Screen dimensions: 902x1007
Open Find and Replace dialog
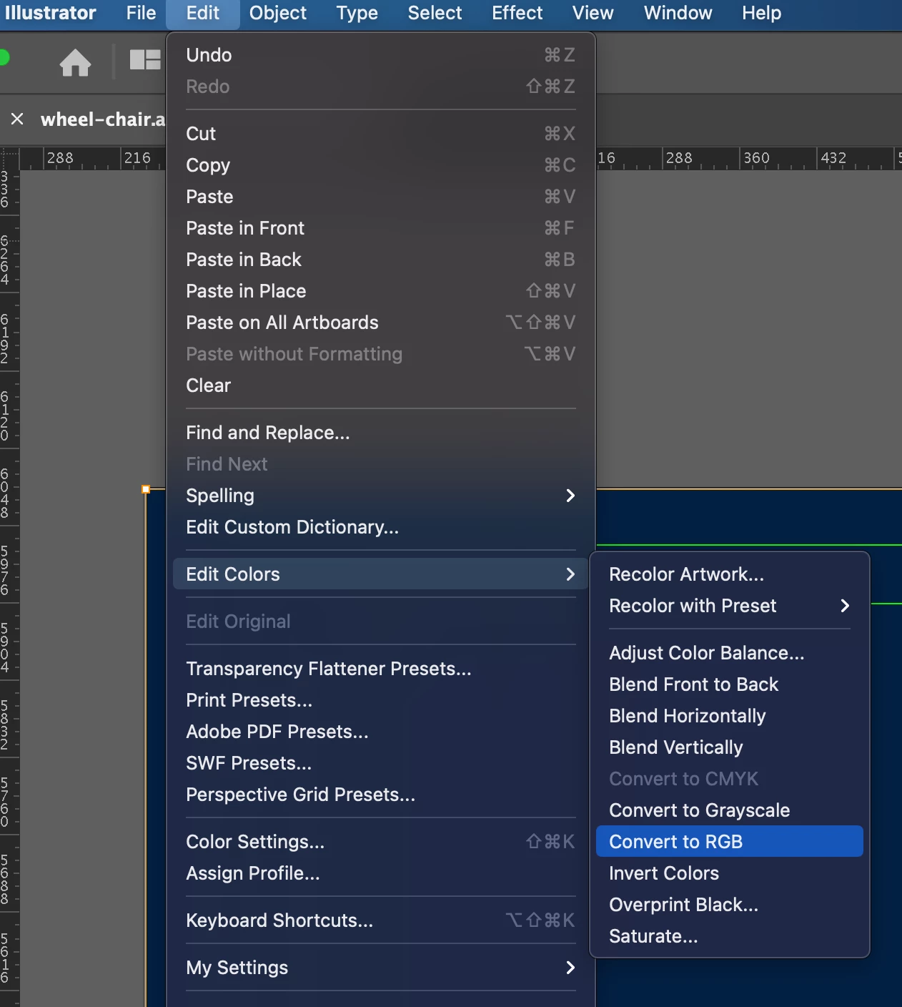coord(380,433)
